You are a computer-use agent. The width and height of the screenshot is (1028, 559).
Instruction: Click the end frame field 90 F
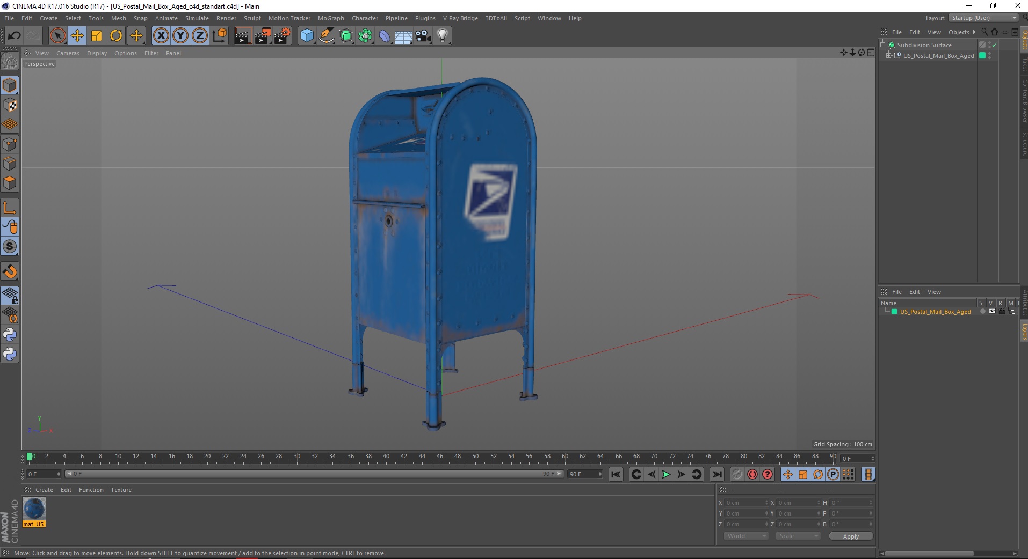585,474
